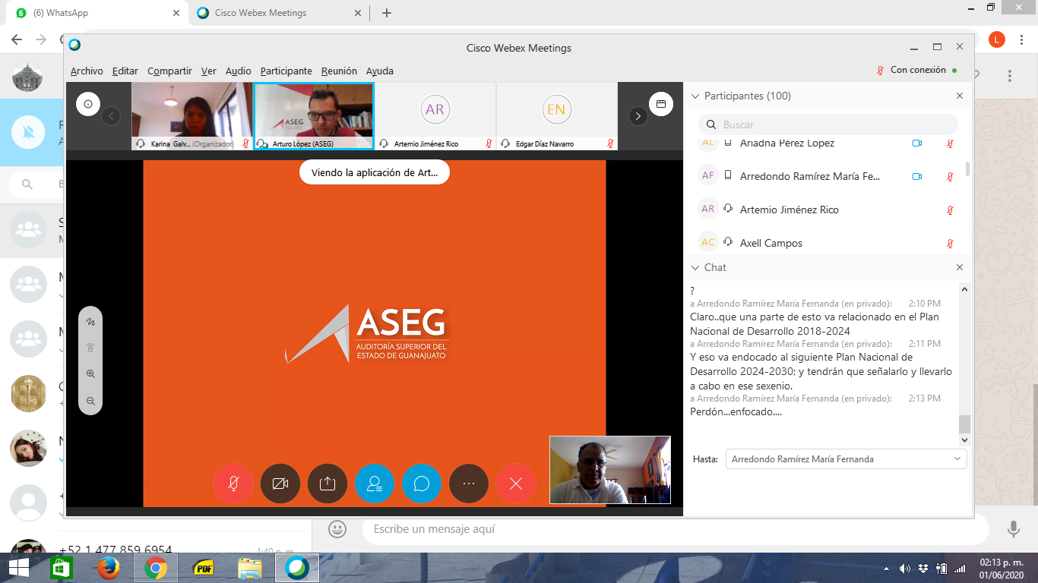
Task: Toggle mute for Arredondo Ramírez María Fe...
Action: 950,177
